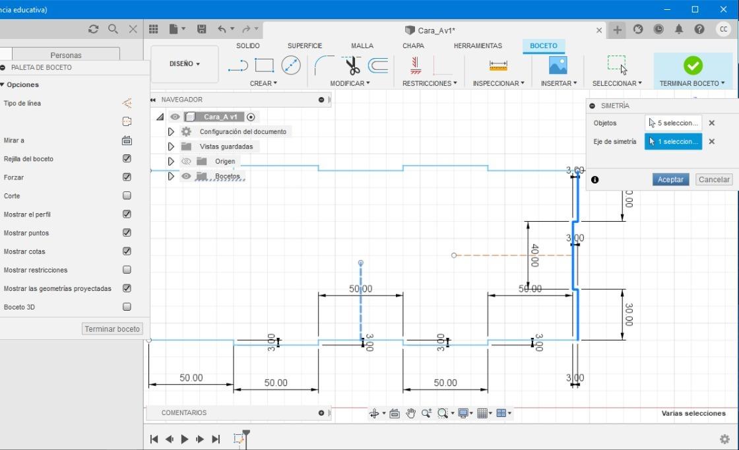The height and width of the screenshot is (450, 739).
Task: Undo the last action
Action: pyautogui.click(x=222, y=29)
